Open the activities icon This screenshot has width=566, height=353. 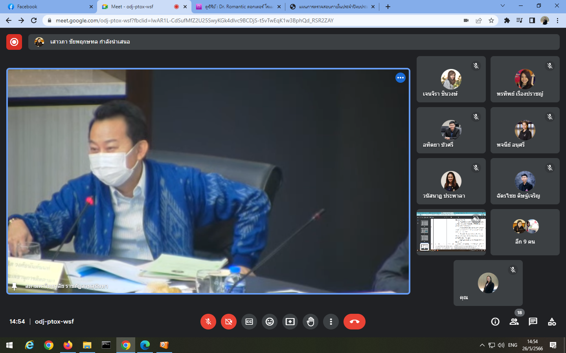pyautogui.click(x=552, y=322)
